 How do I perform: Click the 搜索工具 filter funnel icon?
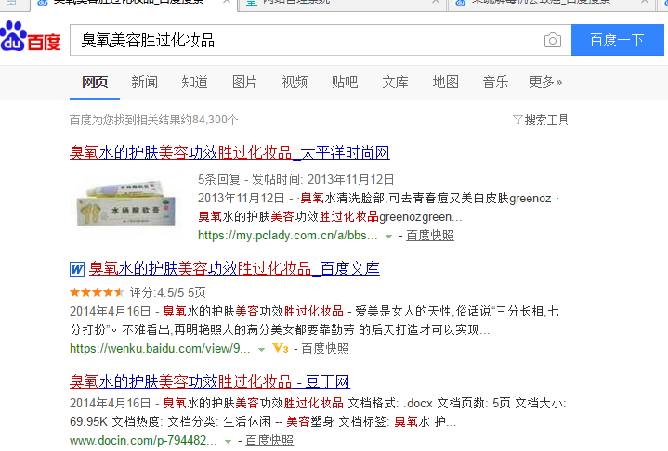517,120
